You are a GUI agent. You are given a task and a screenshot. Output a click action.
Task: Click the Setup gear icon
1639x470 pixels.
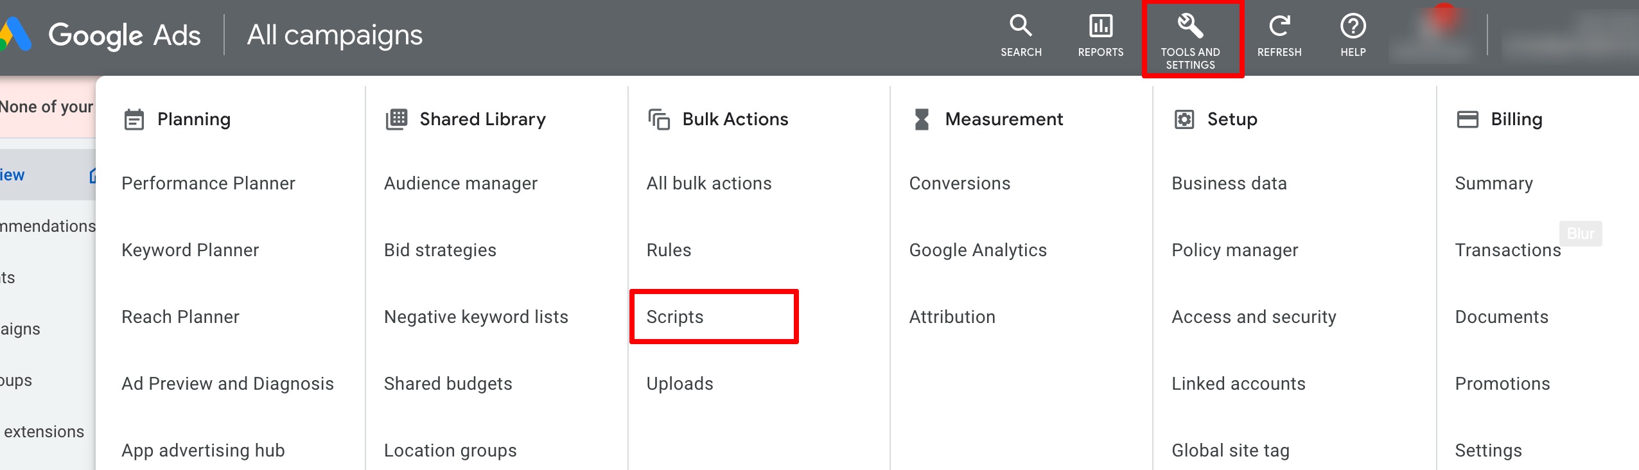[1184, 119]
